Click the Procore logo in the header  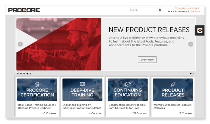pos(24,10)
